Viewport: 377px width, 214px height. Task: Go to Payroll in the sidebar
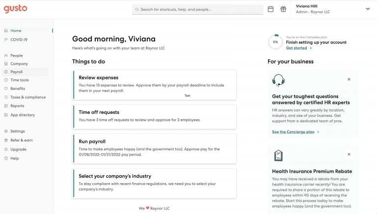[x=16, y=72]
